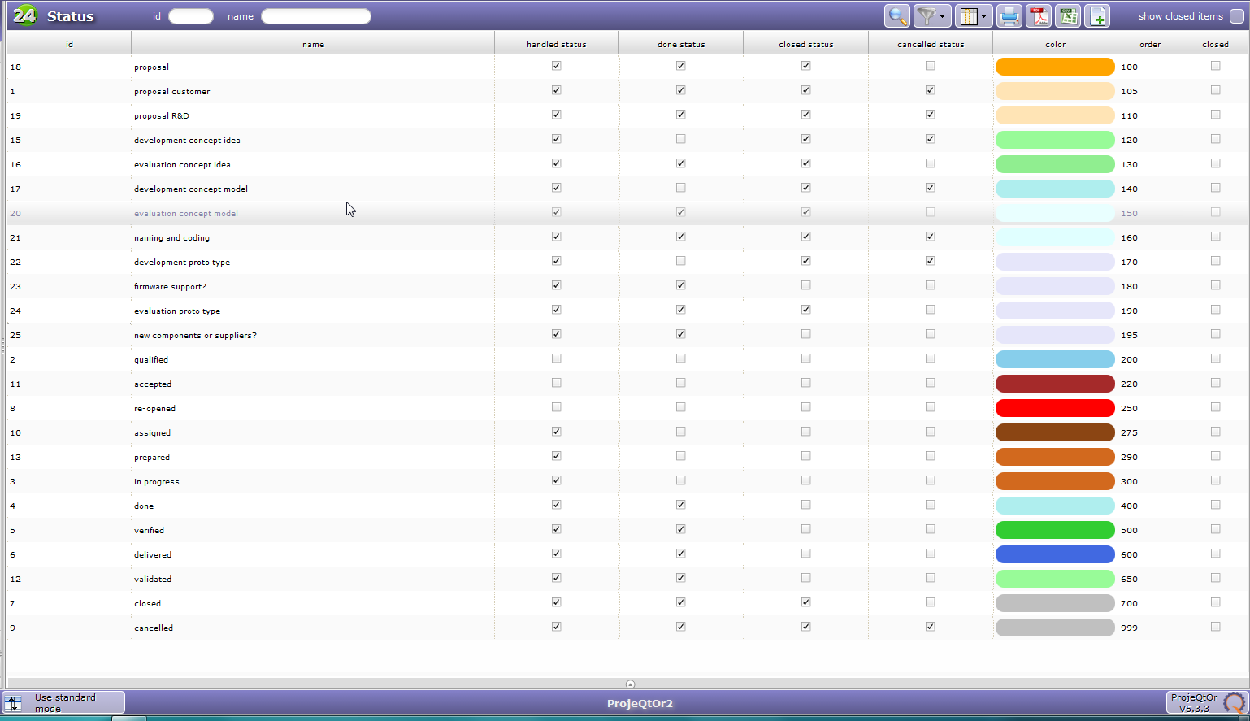The width and height of the screenshot is (1250, 721).
Task: Click the funnel filter icon
Action: [x=926, y=16]
